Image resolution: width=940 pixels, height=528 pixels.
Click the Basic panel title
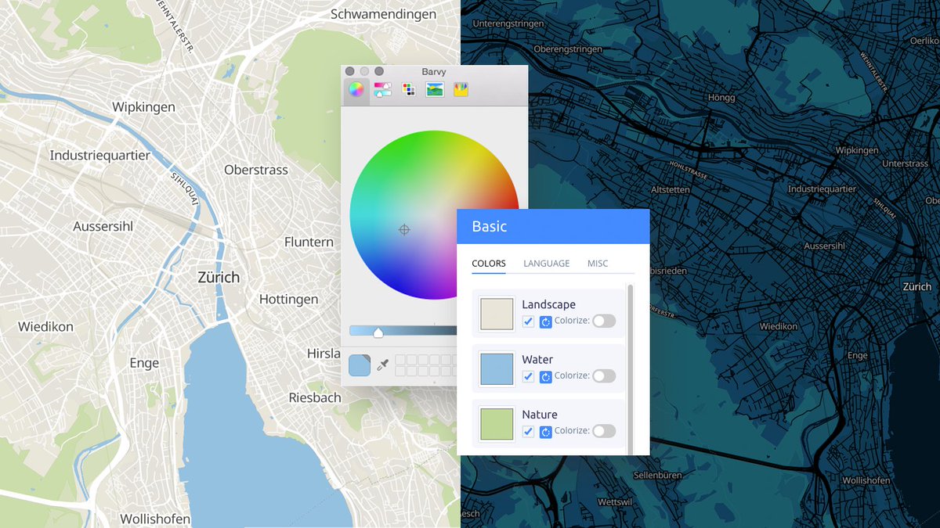(x=489, y=227)
